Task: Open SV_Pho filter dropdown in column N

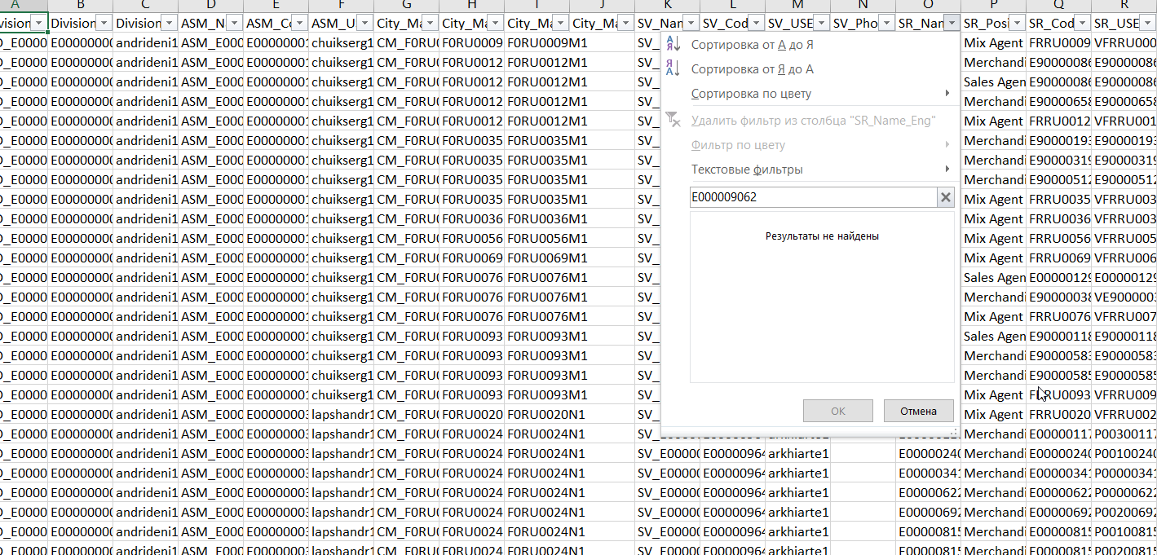Action: [x=886, y=24]
